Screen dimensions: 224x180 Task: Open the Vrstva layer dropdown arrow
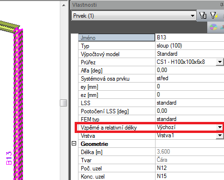pos(220,135)
